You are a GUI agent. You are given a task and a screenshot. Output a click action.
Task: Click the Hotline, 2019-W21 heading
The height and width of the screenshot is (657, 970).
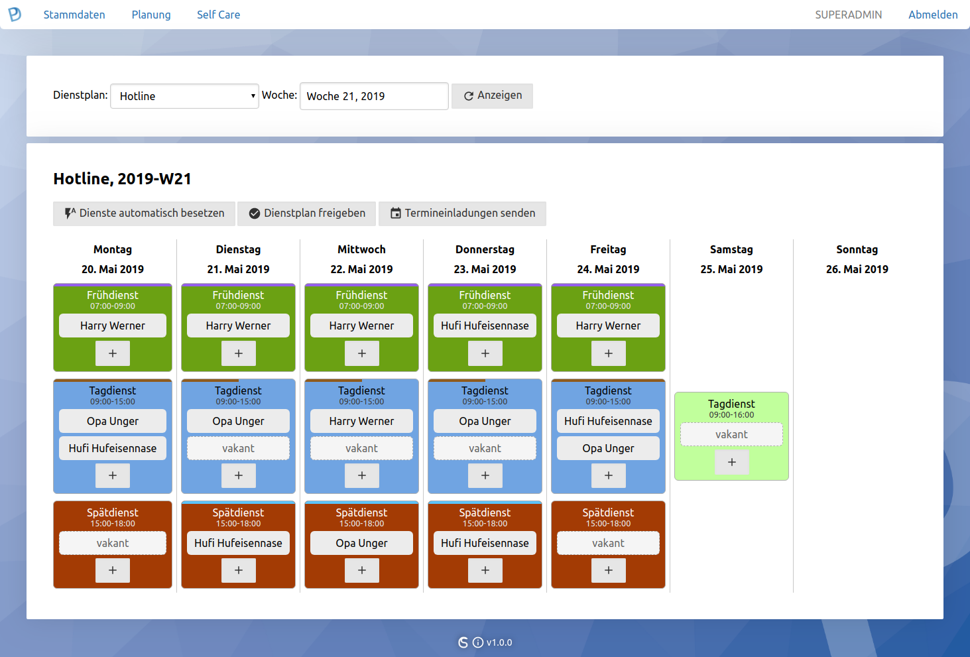(x=123, y=178)
